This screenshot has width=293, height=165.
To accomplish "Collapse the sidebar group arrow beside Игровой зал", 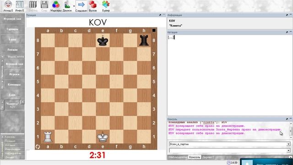I will (x=2, y=61).
